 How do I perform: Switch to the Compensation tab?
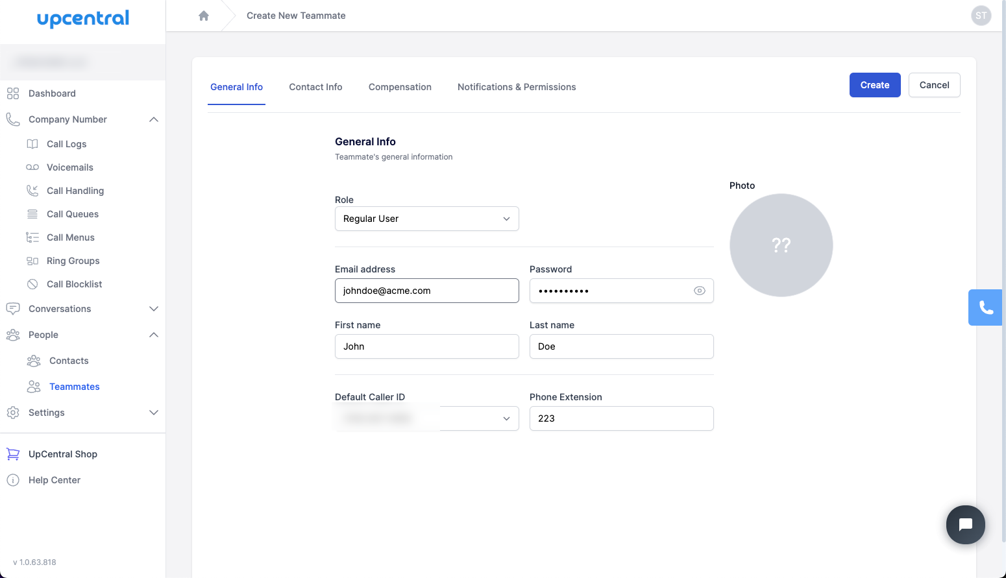coord(400,87)
